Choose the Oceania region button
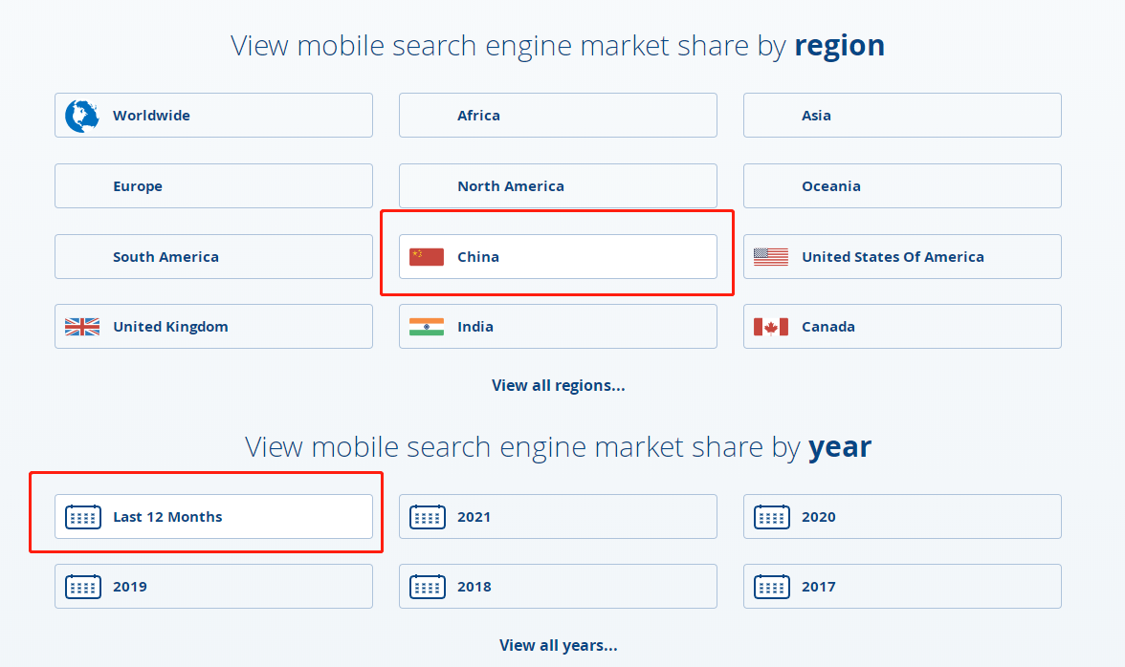The height and width of the screenshot is (667, 1125). click(x=902, y=186)
